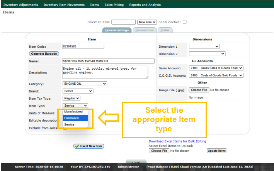Click Choose File for Image File

199,90
